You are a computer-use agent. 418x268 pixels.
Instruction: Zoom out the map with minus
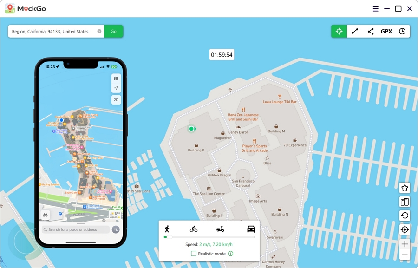click(405, 255)
